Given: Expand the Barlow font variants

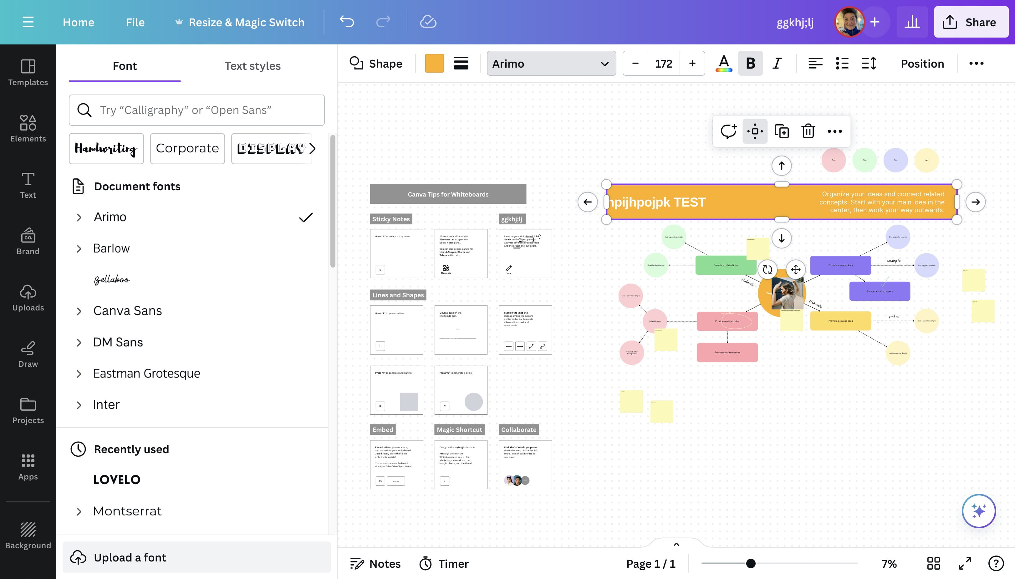Looking at the screenshot, I should 79,249.
